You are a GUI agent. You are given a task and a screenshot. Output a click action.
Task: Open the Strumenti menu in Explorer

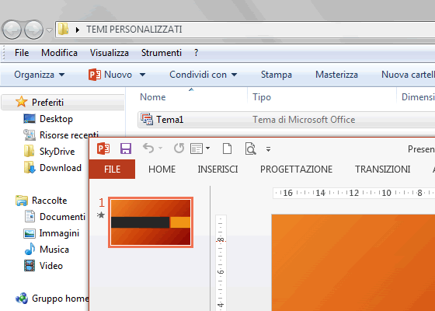(x=162, y=53)
